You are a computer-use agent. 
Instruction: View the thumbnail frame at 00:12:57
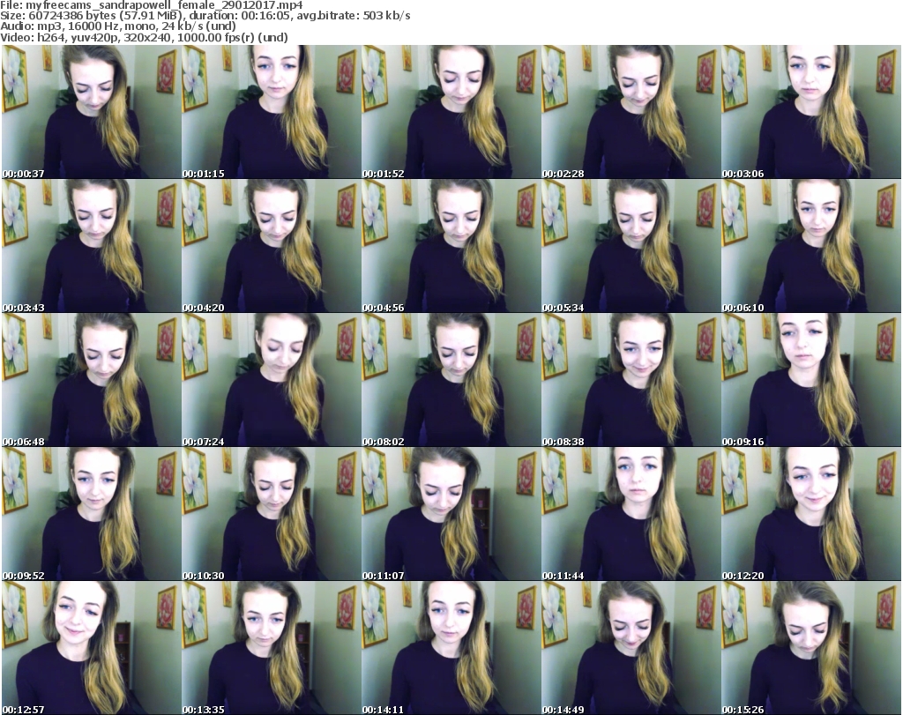[x=92, y=648]
